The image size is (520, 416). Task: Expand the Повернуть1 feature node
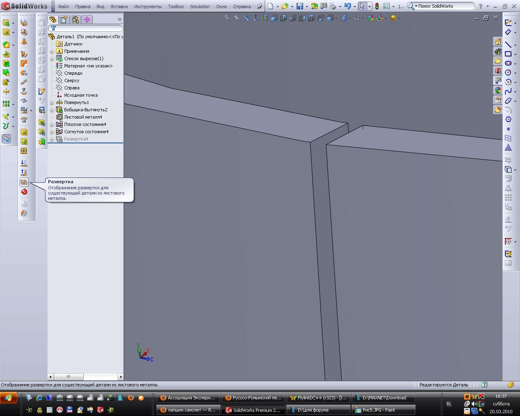[x=52, y=103]
